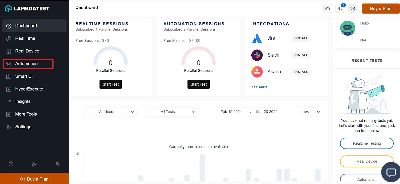
Task: Click the More Tools plus icon
Action: 9,114
